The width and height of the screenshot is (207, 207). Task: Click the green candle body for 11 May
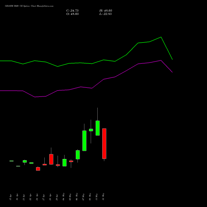coord(98,128)
